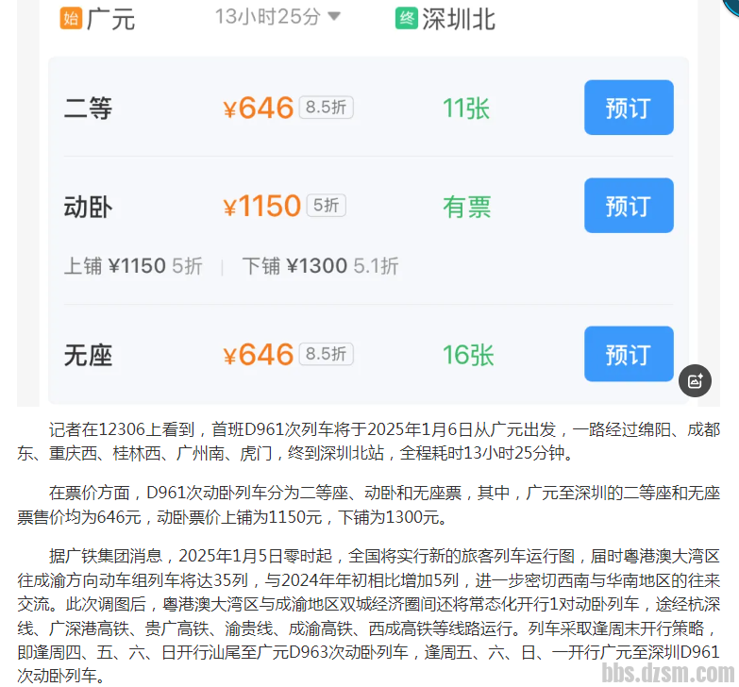Click the 广元 departure station name
The image size is (739, 687).
point(111,19)
